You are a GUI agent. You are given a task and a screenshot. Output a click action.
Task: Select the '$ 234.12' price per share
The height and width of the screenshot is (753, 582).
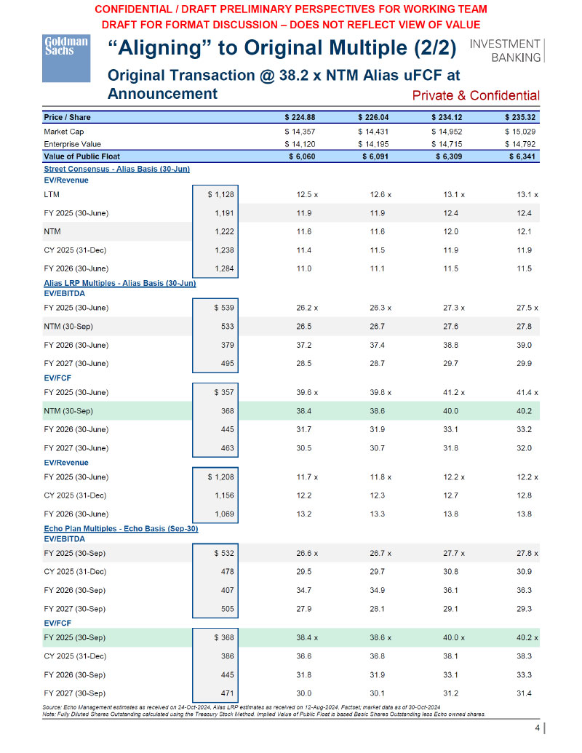coord(447,117)
